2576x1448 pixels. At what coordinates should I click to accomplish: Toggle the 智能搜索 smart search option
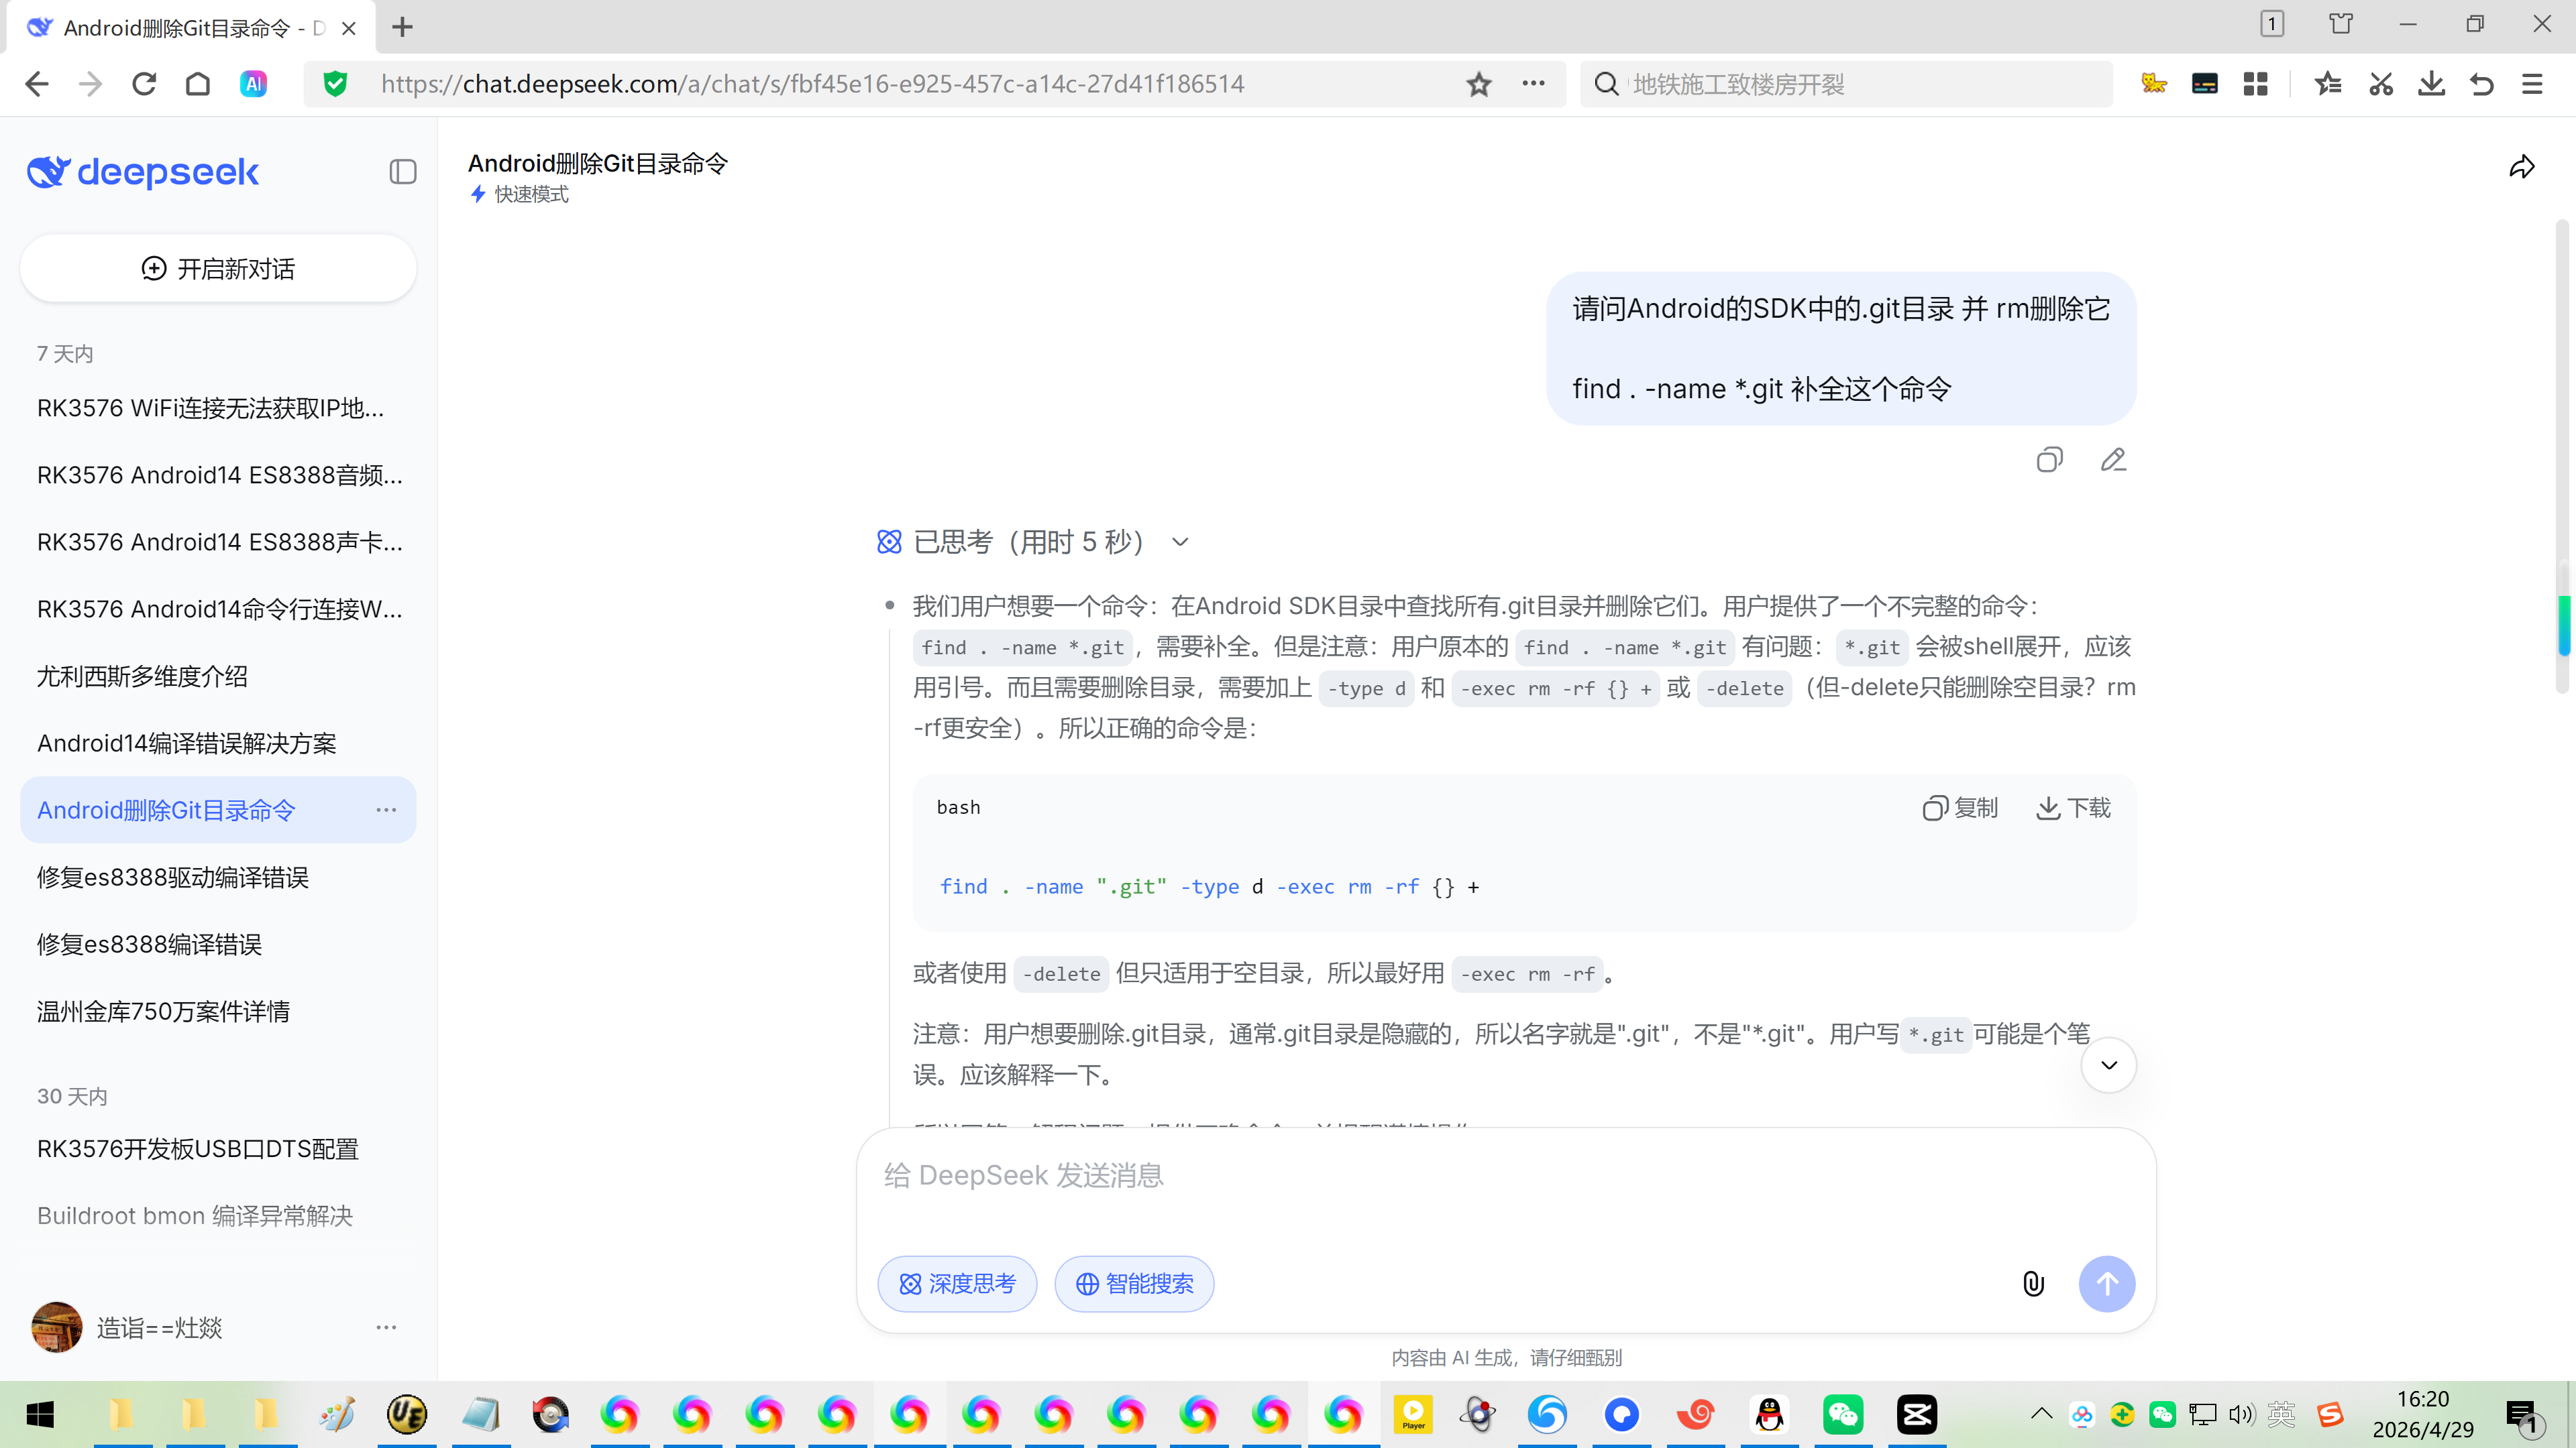tap(1134, 1283)
